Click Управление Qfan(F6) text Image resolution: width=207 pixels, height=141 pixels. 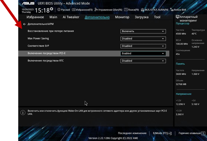coord(110,10)
